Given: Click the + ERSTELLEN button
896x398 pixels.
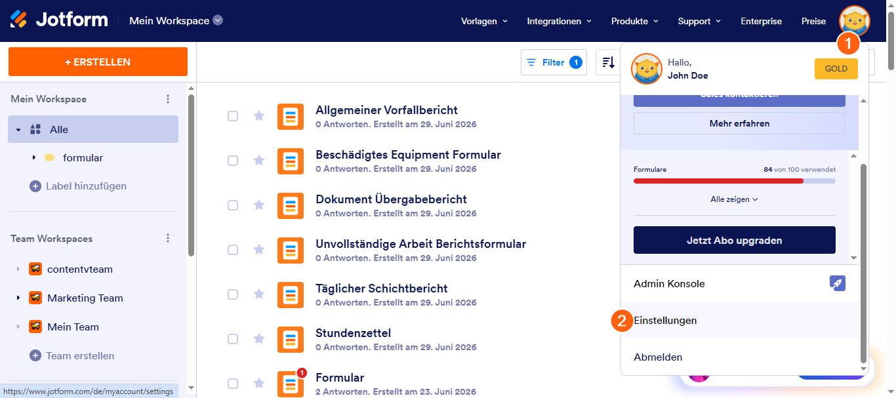Looking at the screenshot, I should click(x=98, y=62).
